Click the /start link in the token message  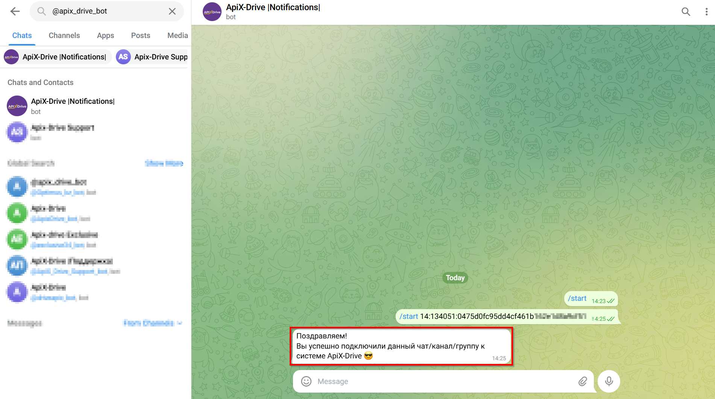point(408,316)
